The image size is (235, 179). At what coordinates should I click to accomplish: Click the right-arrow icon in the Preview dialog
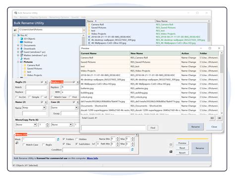(219, 118)
